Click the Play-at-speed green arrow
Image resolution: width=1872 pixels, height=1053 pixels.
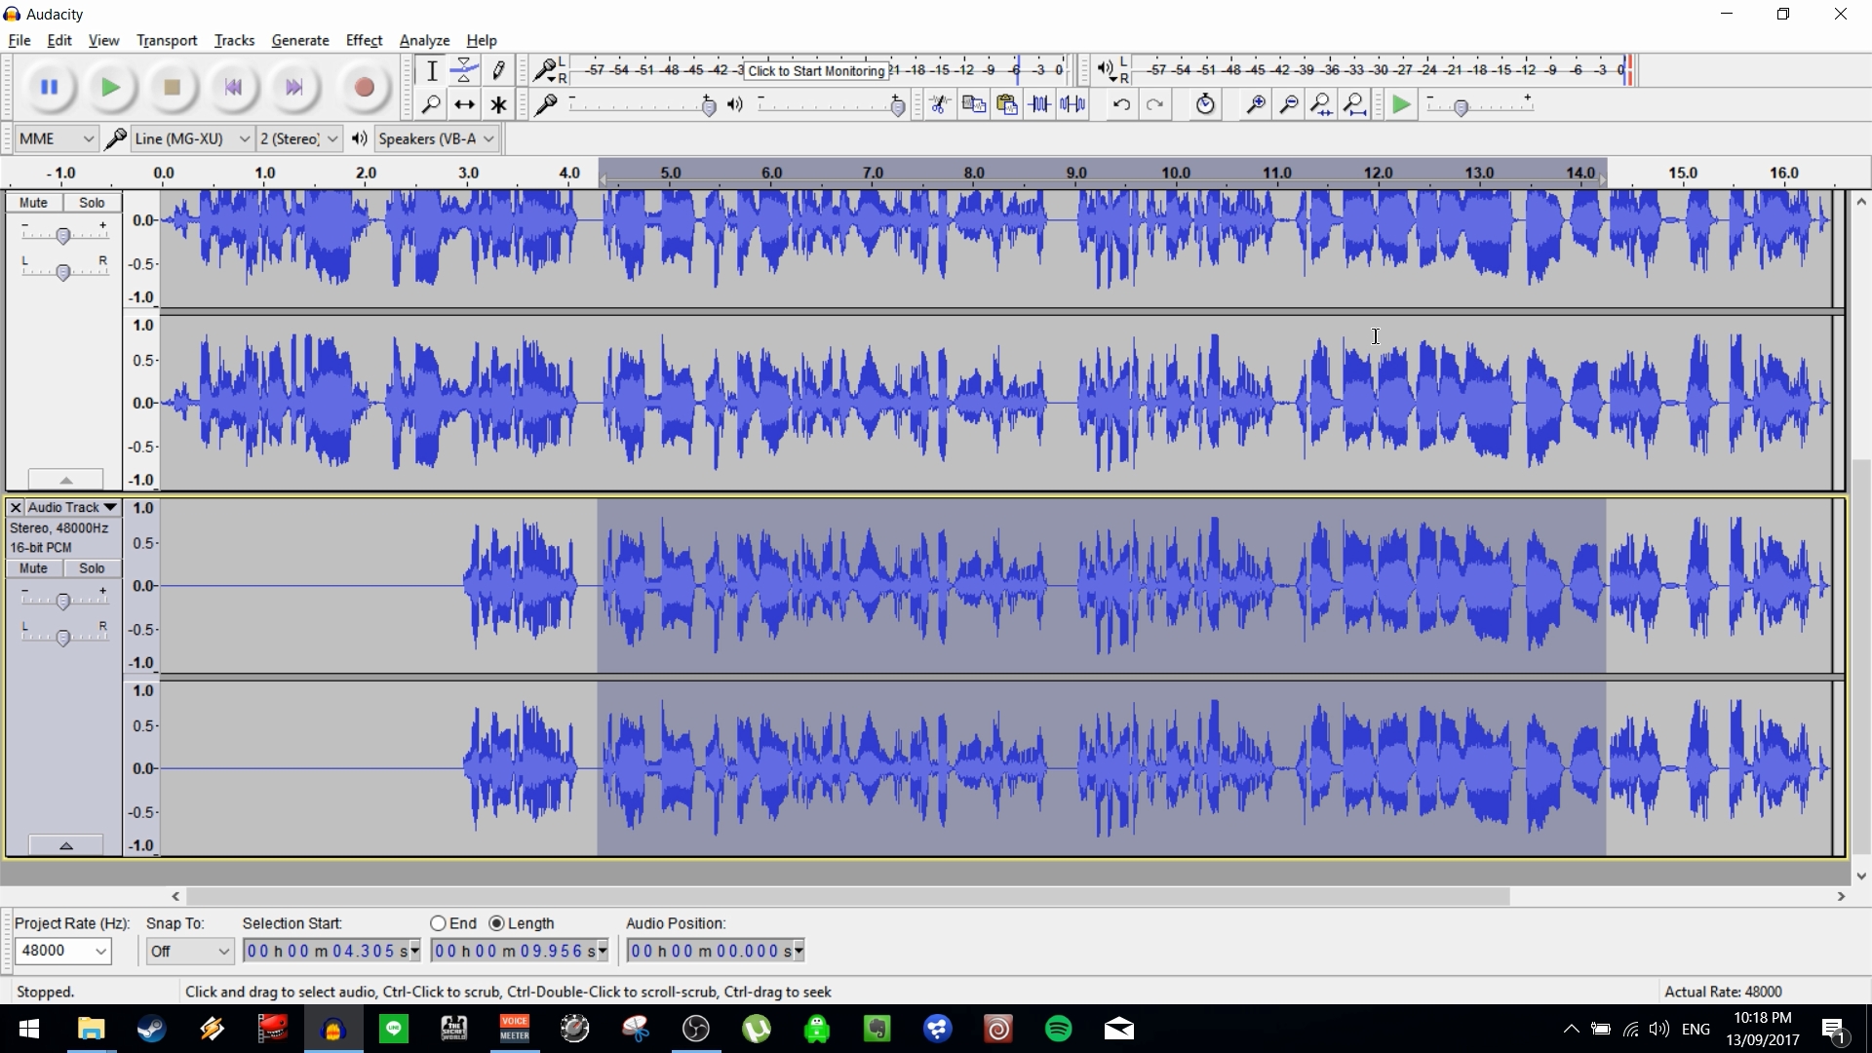[x=1402, y=104]
